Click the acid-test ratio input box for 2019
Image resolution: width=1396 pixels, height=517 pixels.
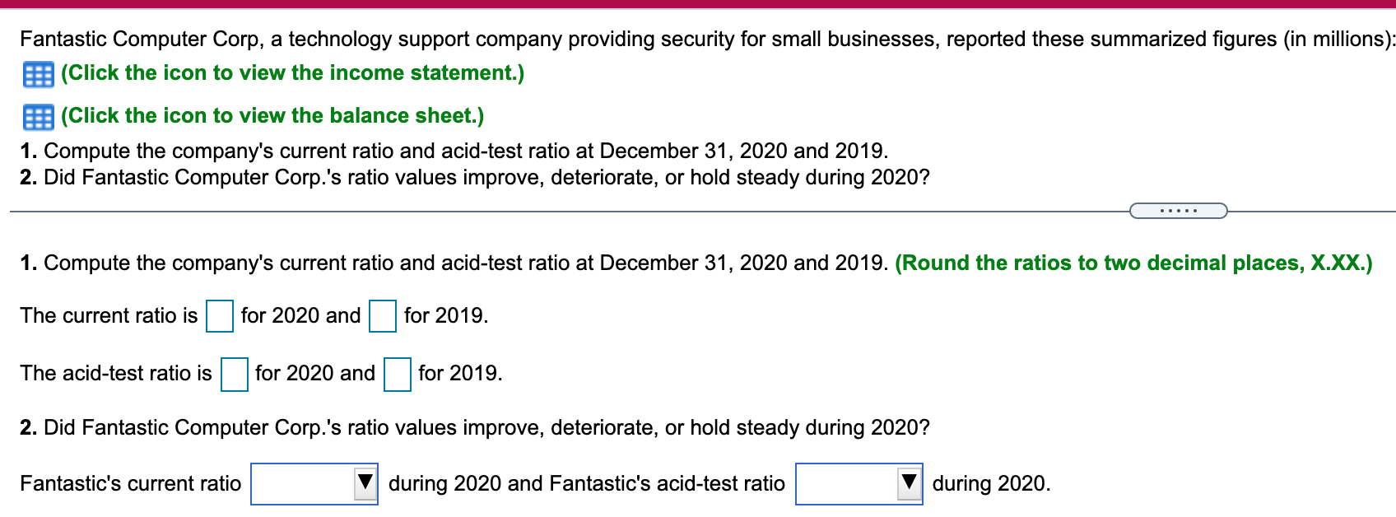pos(398,375)
